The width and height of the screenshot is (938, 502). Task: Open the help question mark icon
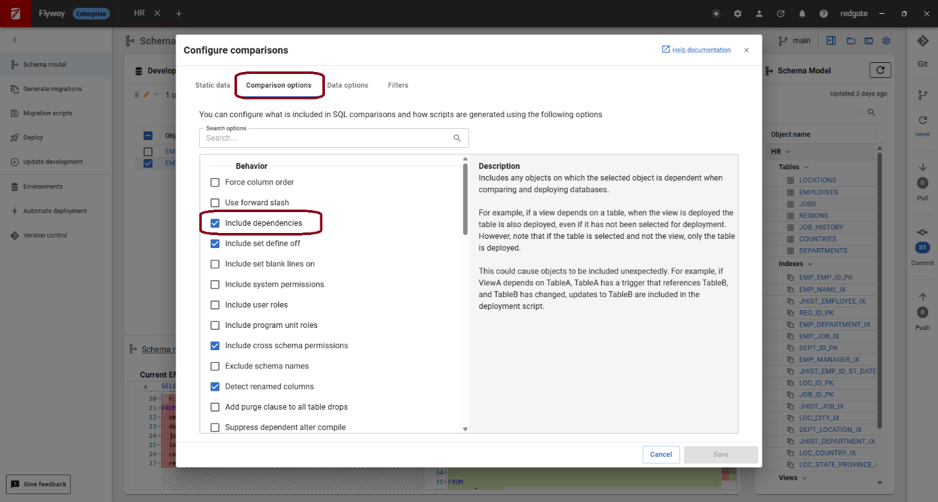pos(823,14)
